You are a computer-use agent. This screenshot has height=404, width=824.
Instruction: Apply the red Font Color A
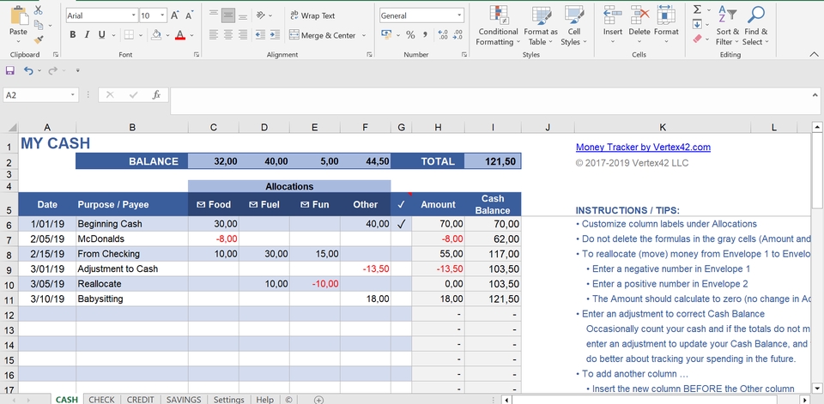[x=180, y=35]
